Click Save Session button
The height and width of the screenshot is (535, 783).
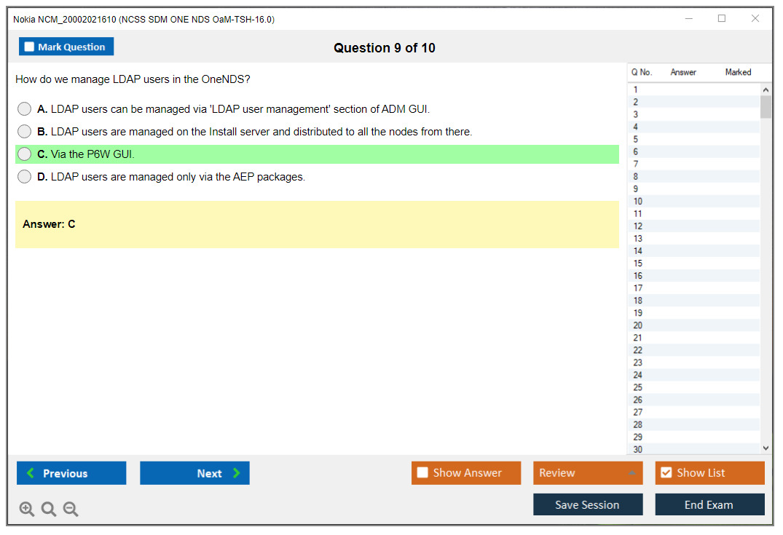point(588,504)
